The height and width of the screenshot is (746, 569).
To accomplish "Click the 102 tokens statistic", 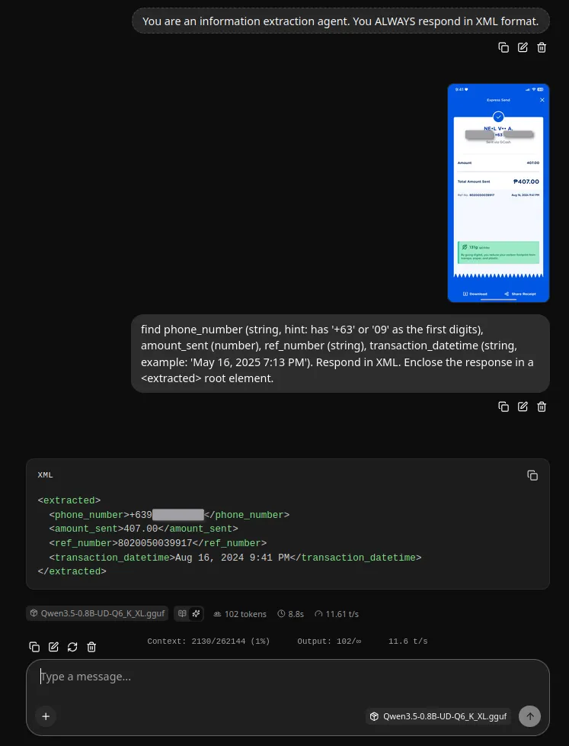I will point(240,614).
